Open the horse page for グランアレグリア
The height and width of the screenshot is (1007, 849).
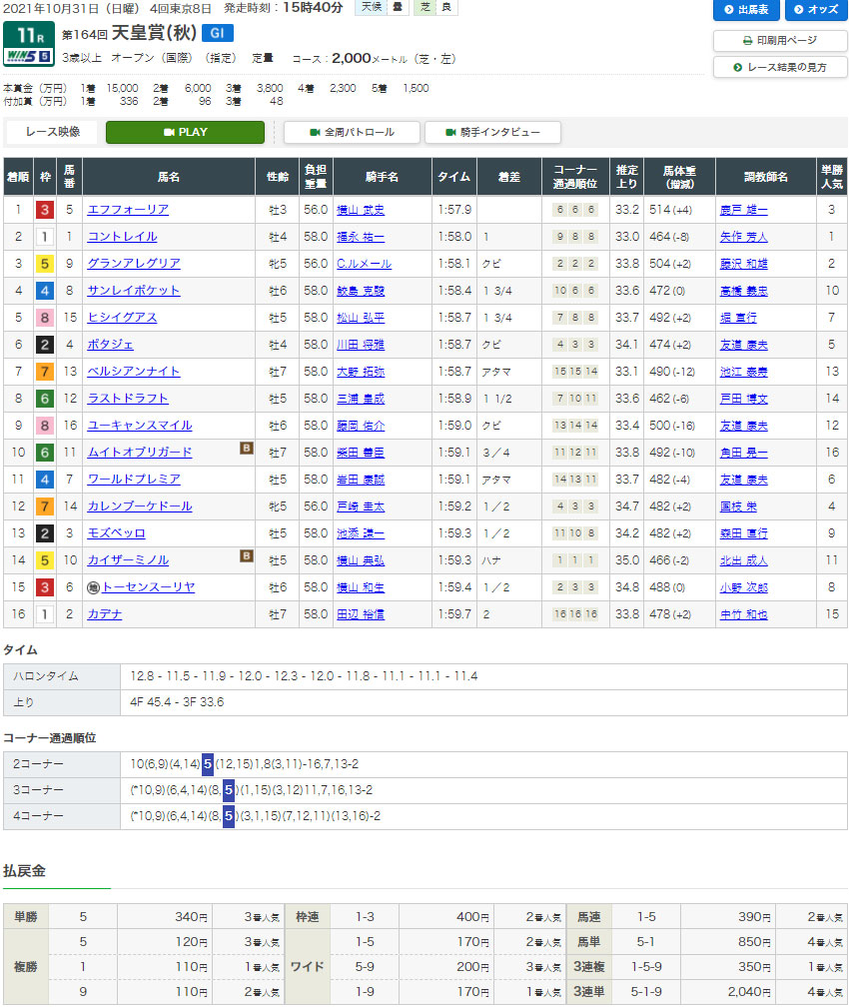pyautogui.click(x=134, y=264)
